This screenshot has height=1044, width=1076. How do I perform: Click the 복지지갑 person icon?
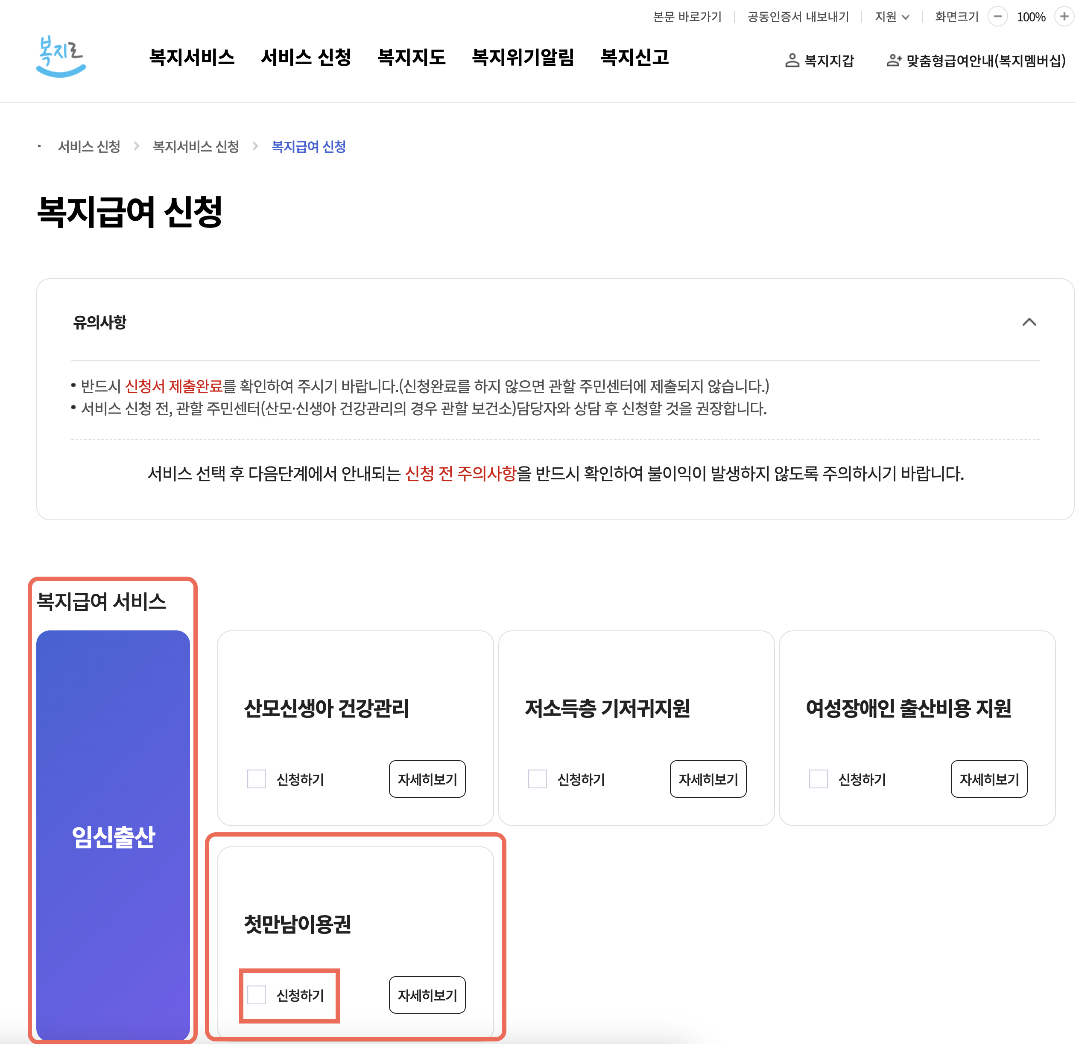point(792,60)
